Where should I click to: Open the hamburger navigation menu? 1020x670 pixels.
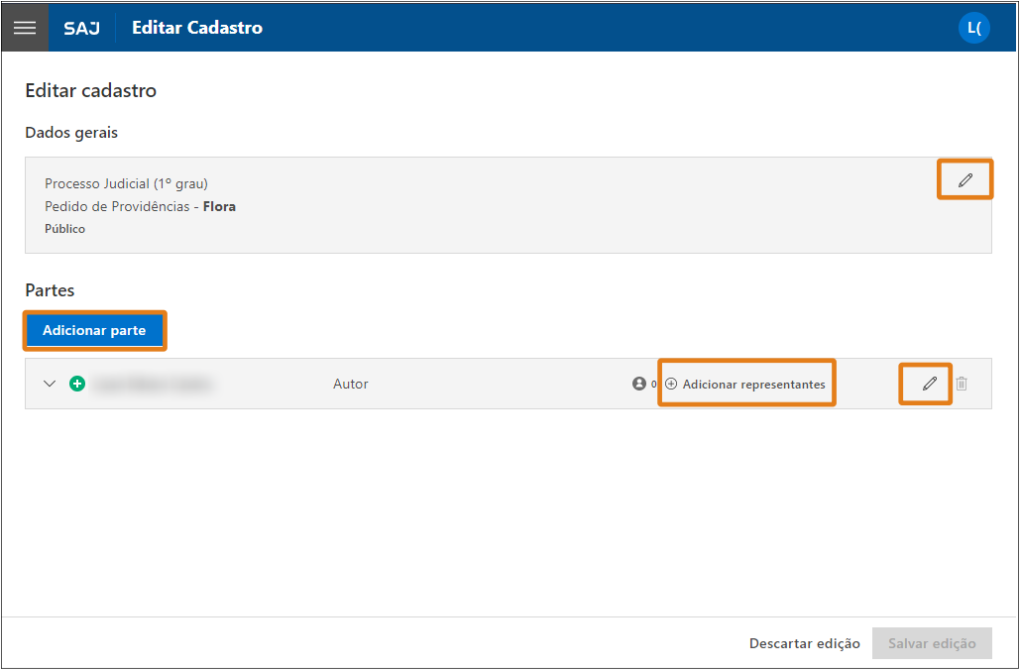(x=25, y=28)
